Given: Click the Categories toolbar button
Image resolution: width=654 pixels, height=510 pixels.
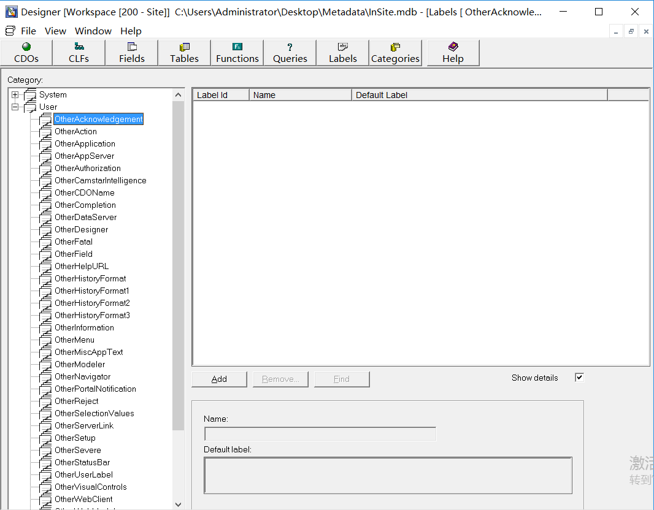Looking at the screenshot, I should click(396, 53).
